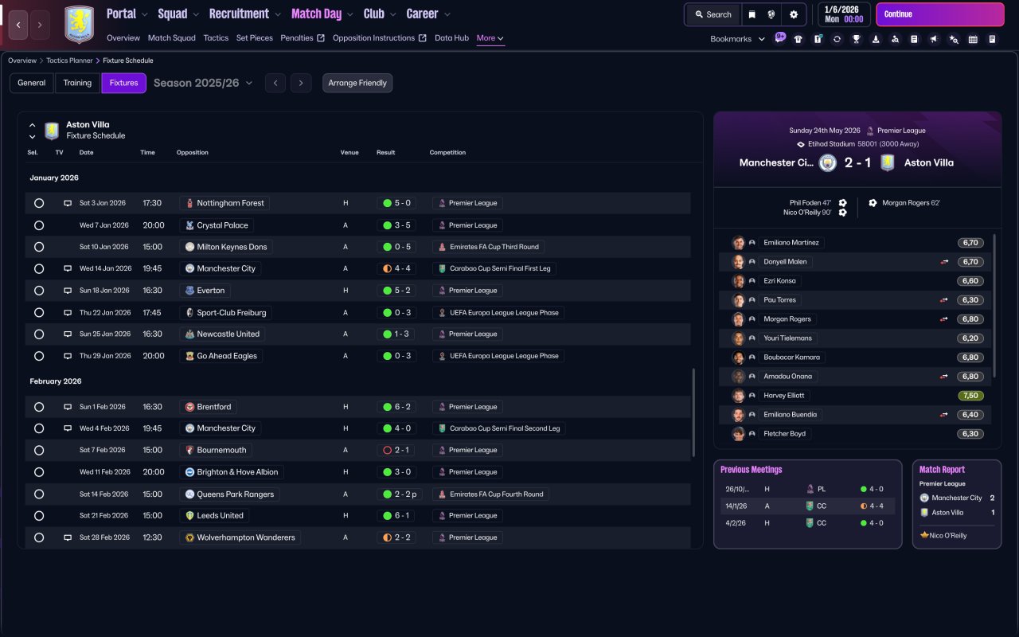Click the fixture list vertical scrollbar

(693, 411)
